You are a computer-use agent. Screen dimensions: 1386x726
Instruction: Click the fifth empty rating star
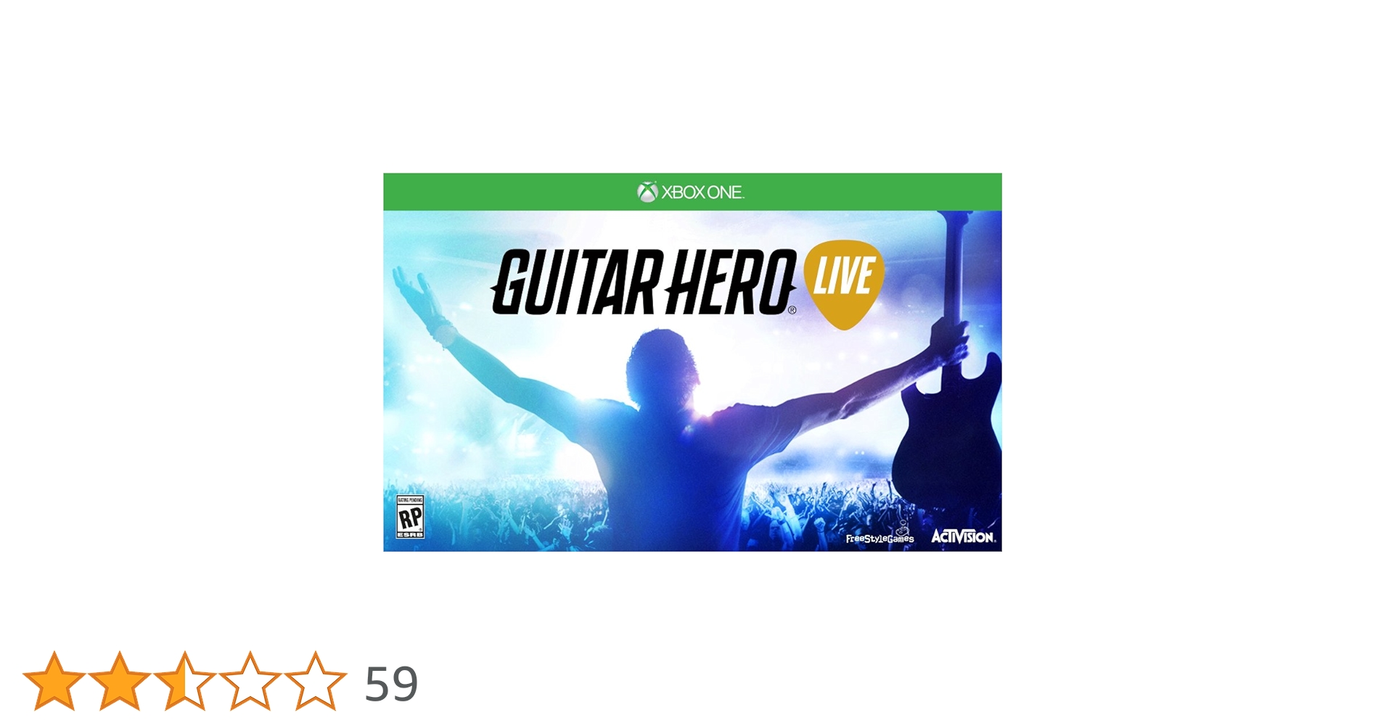pos(316,681)
